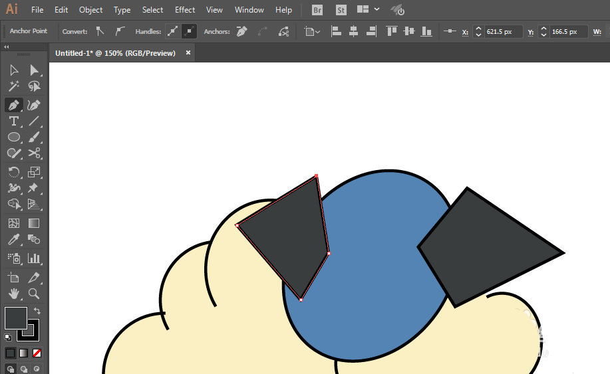Image resolution: width=610 pixels, height=374 pixels.
Task: Open the Window menu
Action: pyautogui.click(x=249, y=10)
